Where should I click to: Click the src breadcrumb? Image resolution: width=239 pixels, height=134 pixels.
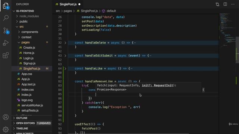pos(58,11)
